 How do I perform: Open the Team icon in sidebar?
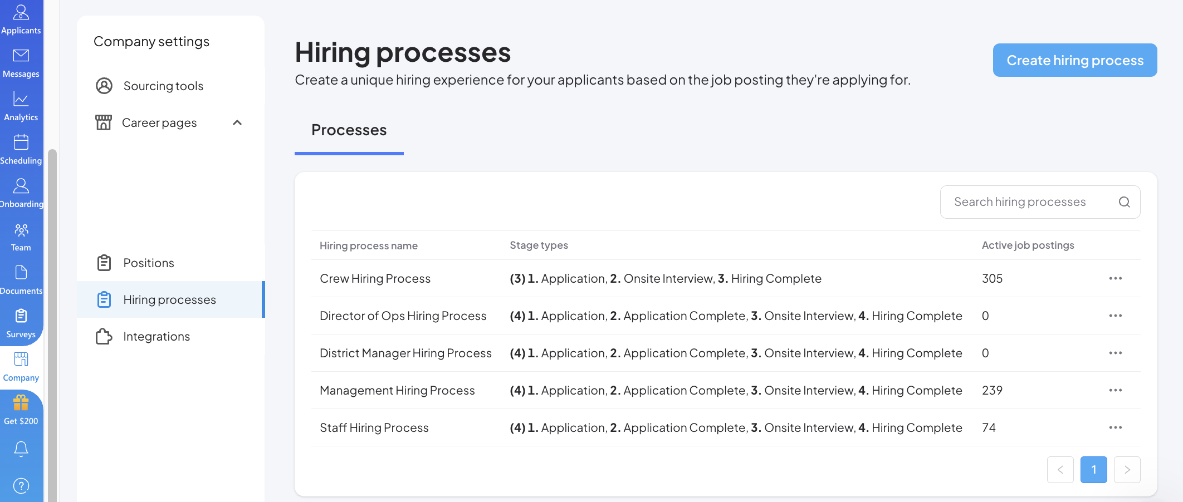coord(21,230)
